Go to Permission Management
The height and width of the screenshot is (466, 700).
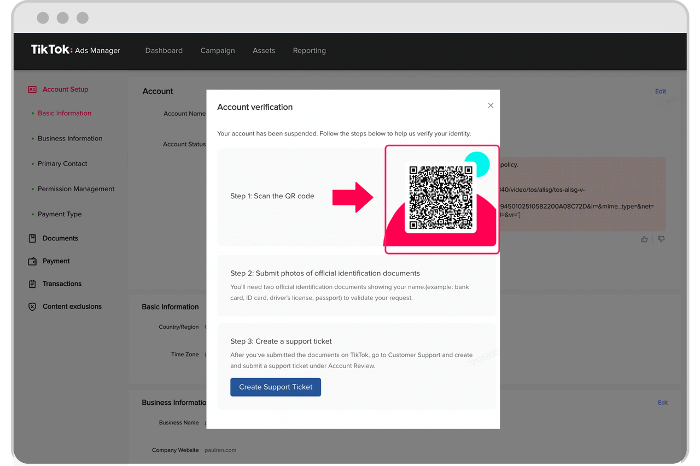pos(76,188)
